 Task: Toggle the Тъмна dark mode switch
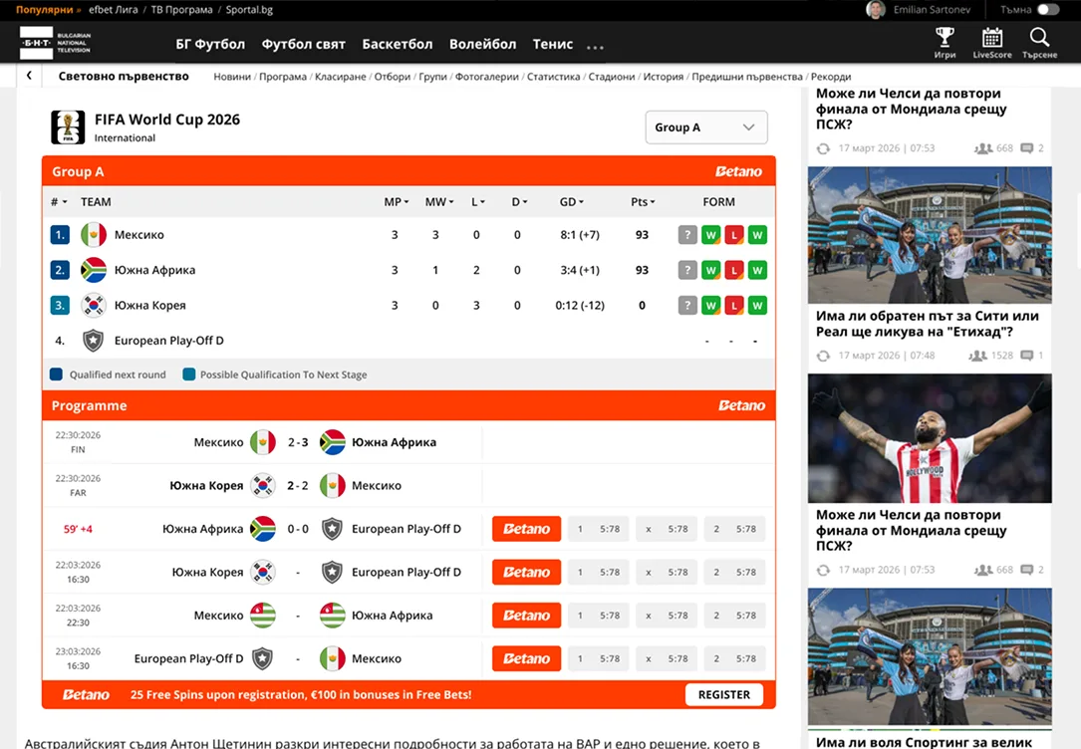tap(1048, 10)
